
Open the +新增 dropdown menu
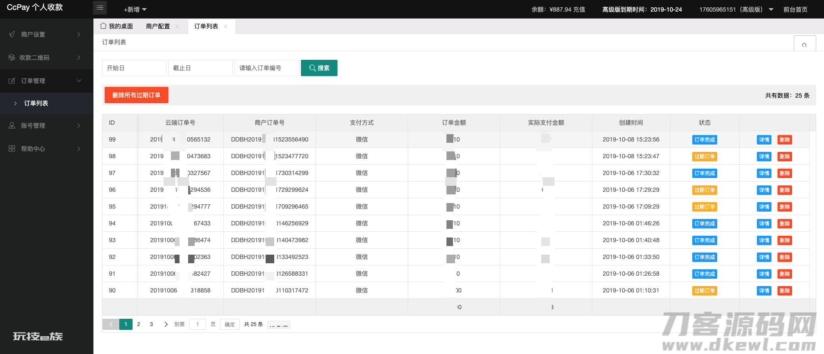135,9
